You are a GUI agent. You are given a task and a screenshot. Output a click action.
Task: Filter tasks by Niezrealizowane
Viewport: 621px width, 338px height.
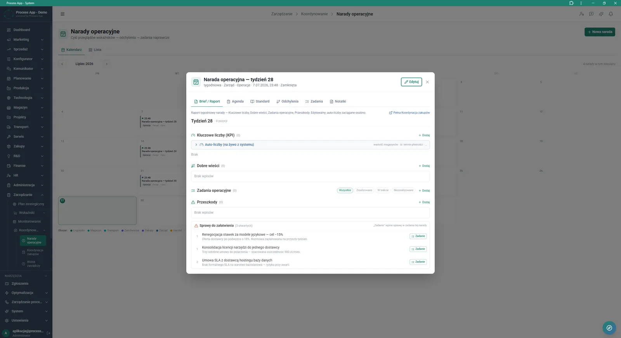click(404, 191)
